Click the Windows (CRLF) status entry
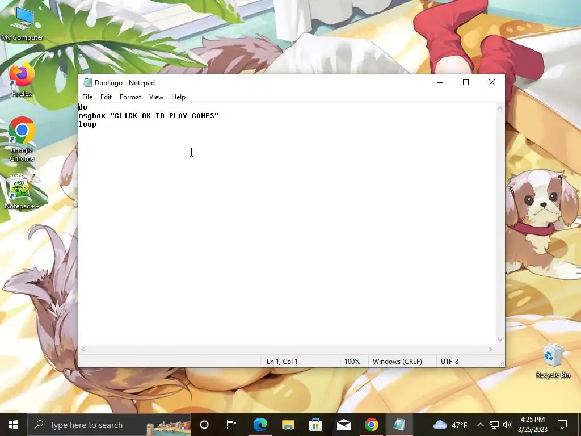 397,362
